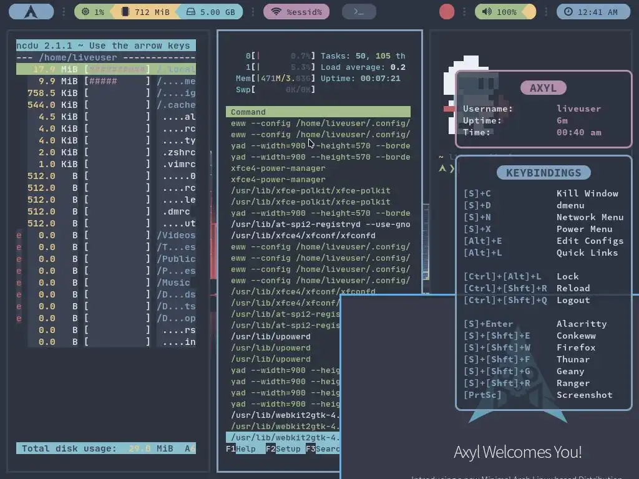
Task: Select the 17.9 MiB top row in ncdu
Action: click(x=106, y=69)
